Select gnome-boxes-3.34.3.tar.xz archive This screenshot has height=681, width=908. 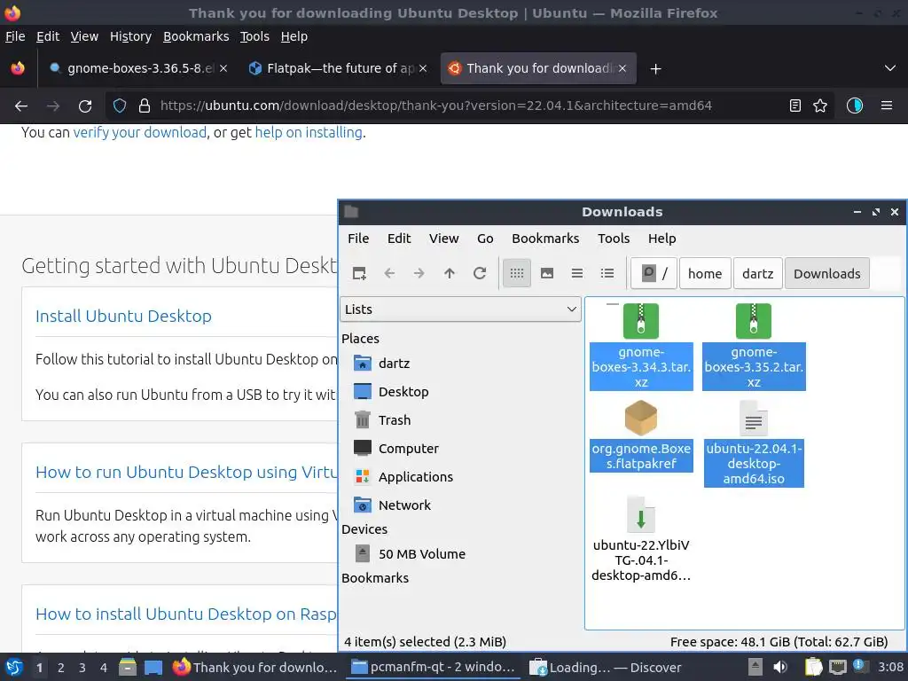pos(641,347)
